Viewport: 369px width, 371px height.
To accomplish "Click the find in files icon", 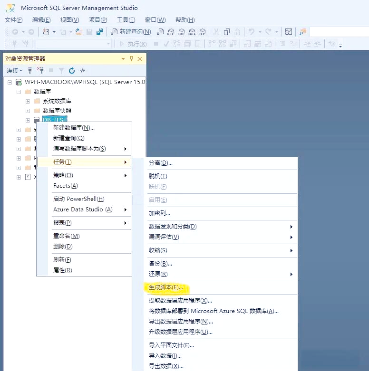I will pyautogui.click(x=303, y=32).
